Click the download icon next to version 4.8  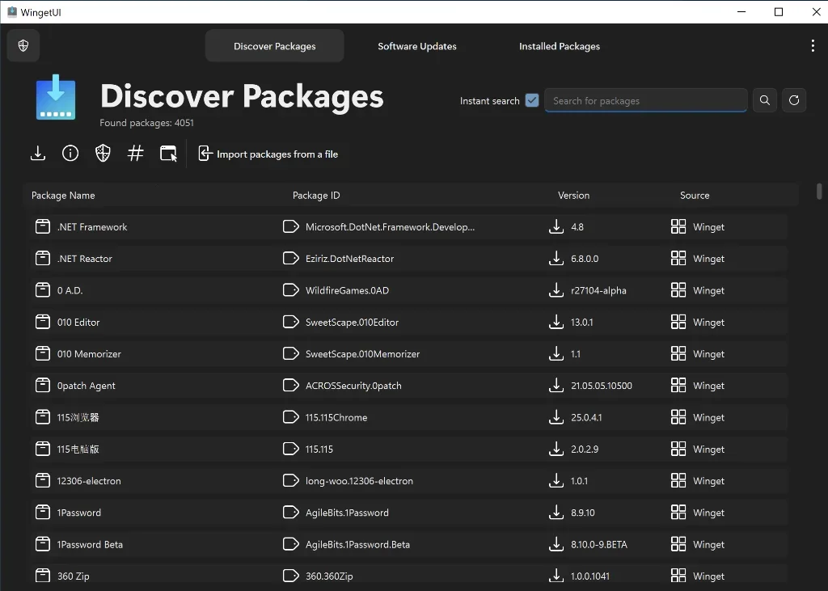(x=556, y=226)
